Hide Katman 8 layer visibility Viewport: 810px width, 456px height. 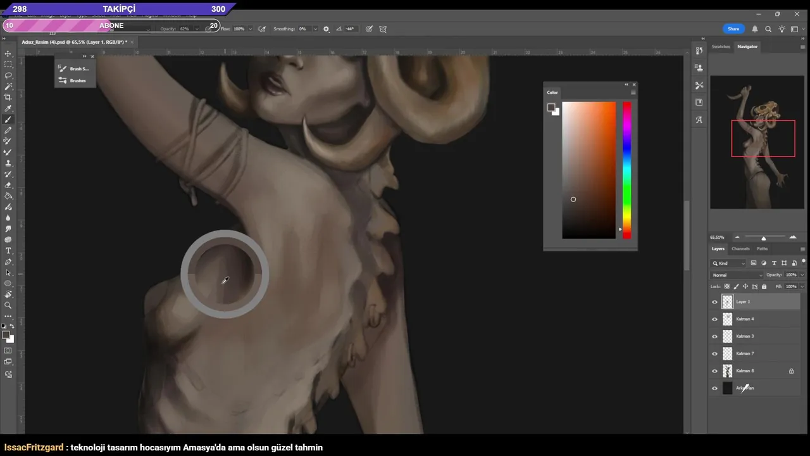click(715, 371)
